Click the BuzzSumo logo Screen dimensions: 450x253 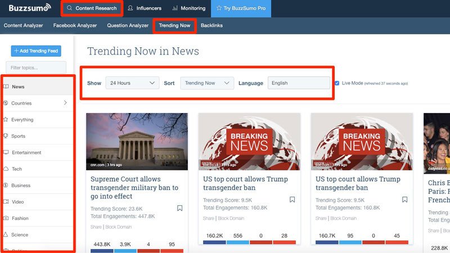coord(30,8)
